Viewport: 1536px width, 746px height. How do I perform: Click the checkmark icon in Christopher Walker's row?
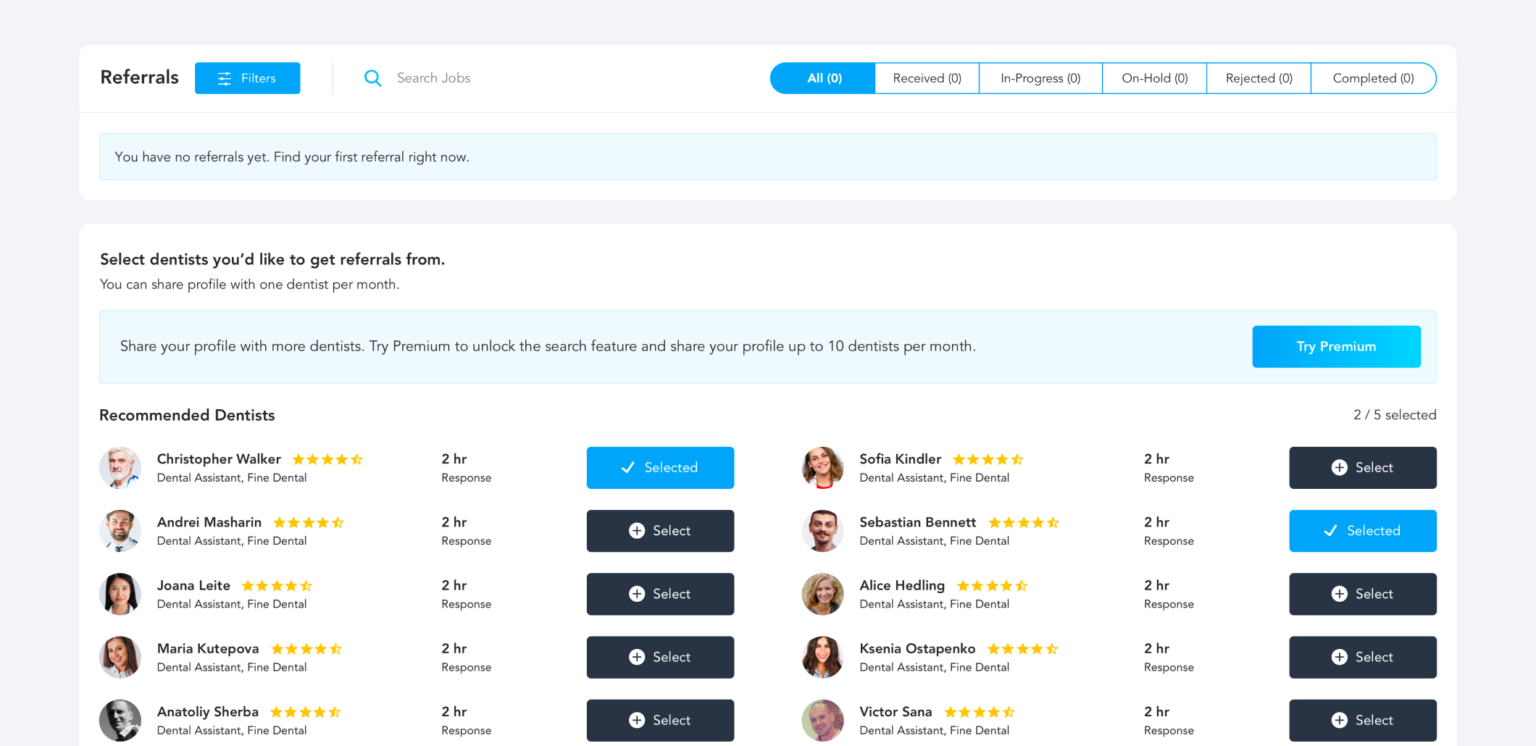[x=627, y=468]
